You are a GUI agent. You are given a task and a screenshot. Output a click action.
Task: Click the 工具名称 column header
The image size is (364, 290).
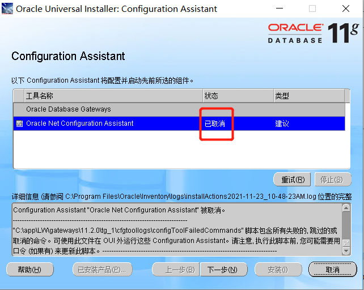[113, 96]
